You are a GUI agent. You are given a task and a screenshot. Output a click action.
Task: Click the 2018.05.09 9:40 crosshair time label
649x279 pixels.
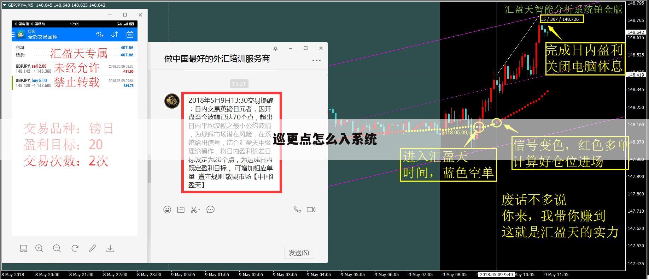coord(496,274)
